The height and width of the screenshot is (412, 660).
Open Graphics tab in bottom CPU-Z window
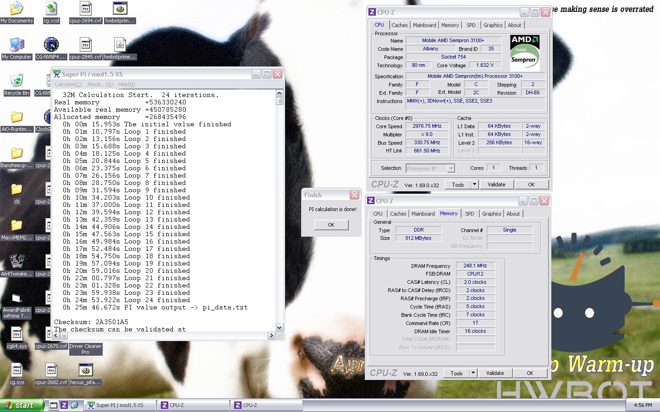(492, 214)
